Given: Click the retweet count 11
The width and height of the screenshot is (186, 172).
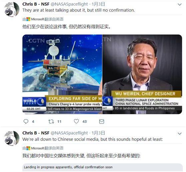Looking at the screenshot, I should 59,121.
